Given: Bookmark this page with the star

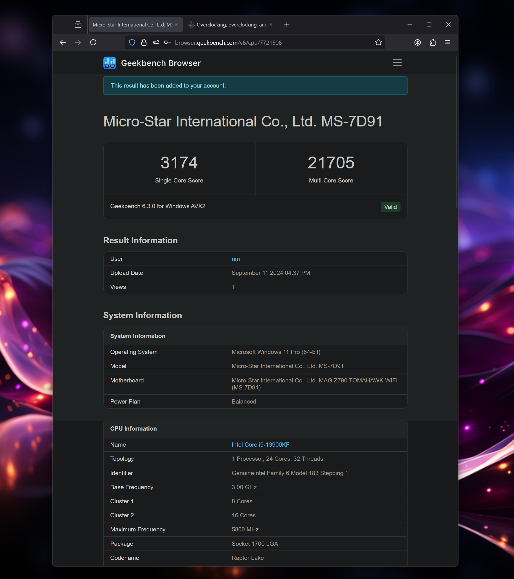Looking at the screenshot, I should (378, 43).
